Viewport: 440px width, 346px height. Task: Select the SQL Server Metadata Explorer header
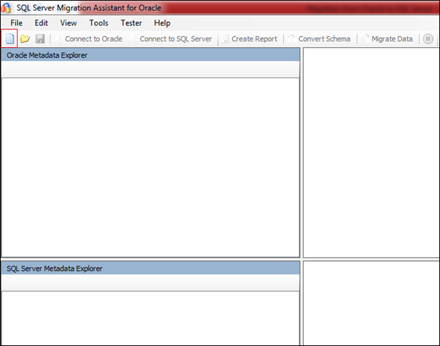[150, 268]
